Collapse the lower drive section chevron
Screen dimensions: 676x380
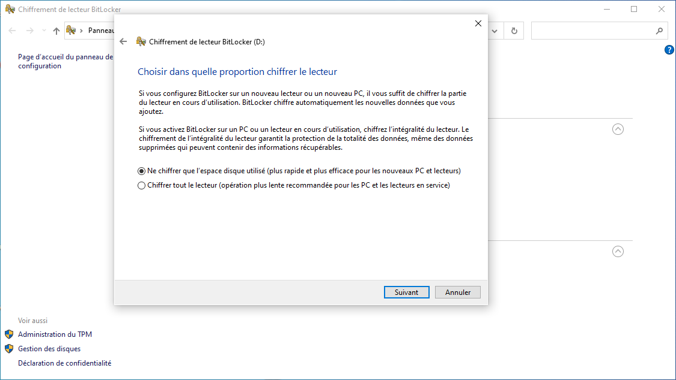(618, 252)
